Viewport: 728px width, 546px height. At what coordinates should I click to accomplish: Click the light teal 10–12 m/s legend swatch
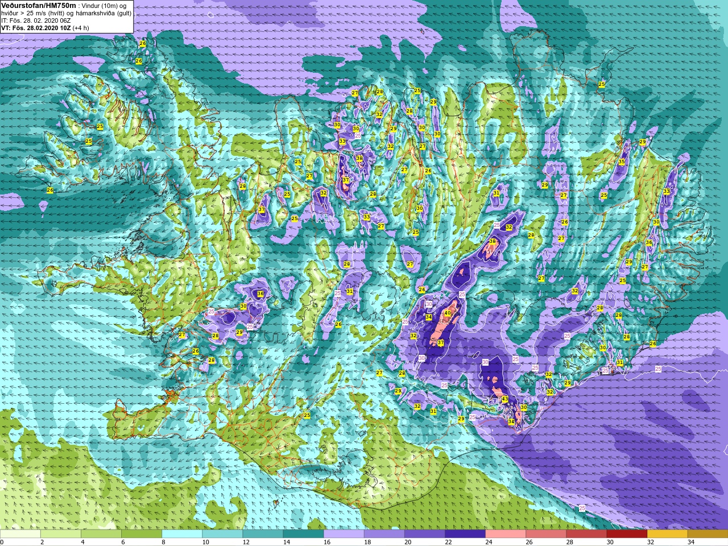coord(222,534)
